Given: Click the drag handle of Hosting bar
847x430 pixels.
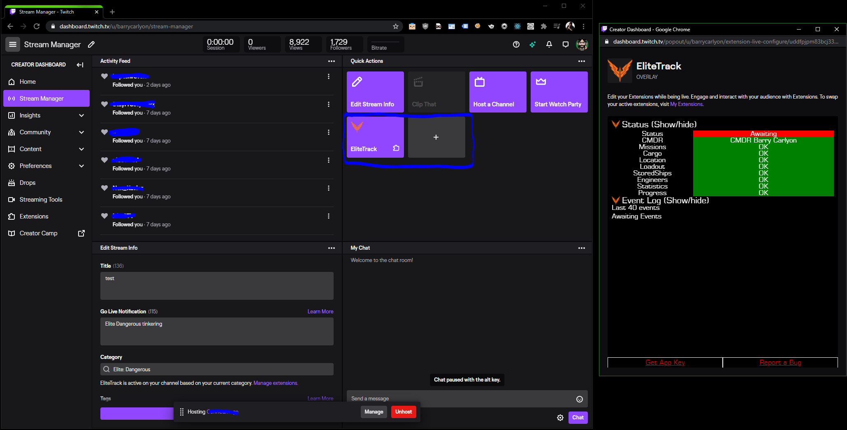Looking at the screenshot, I should tap(182, 412).
